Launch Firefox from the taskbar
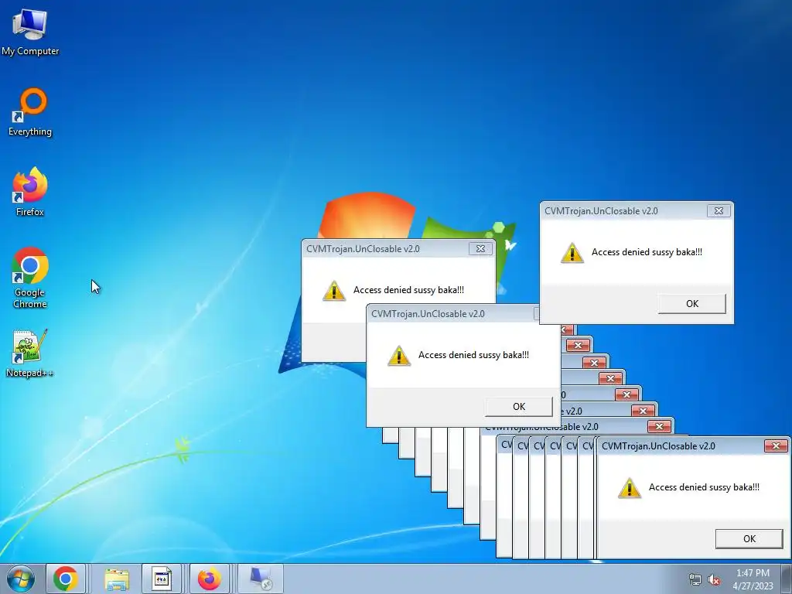This screenshot has width=792, height=594. click(209, 579)
